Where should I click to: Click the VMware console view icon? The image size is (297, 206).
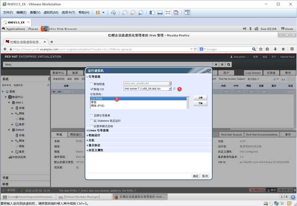click(x=187, y=13)
